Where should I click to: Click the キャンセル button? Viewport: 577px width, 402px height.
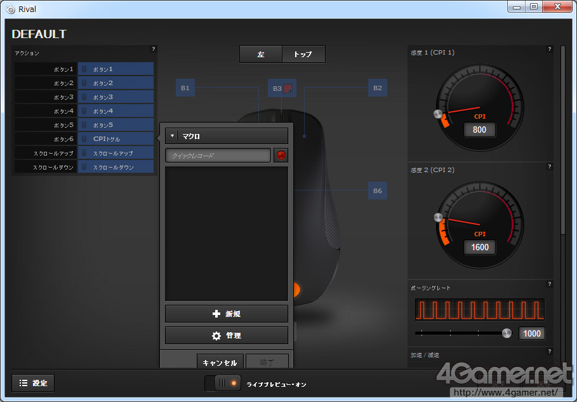coord(220,362)
